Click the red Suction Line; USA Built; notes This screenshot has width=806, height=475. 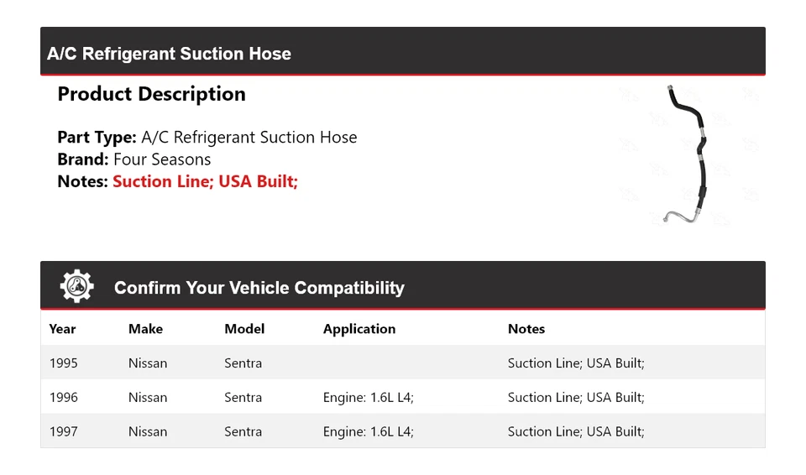point(205,181)
